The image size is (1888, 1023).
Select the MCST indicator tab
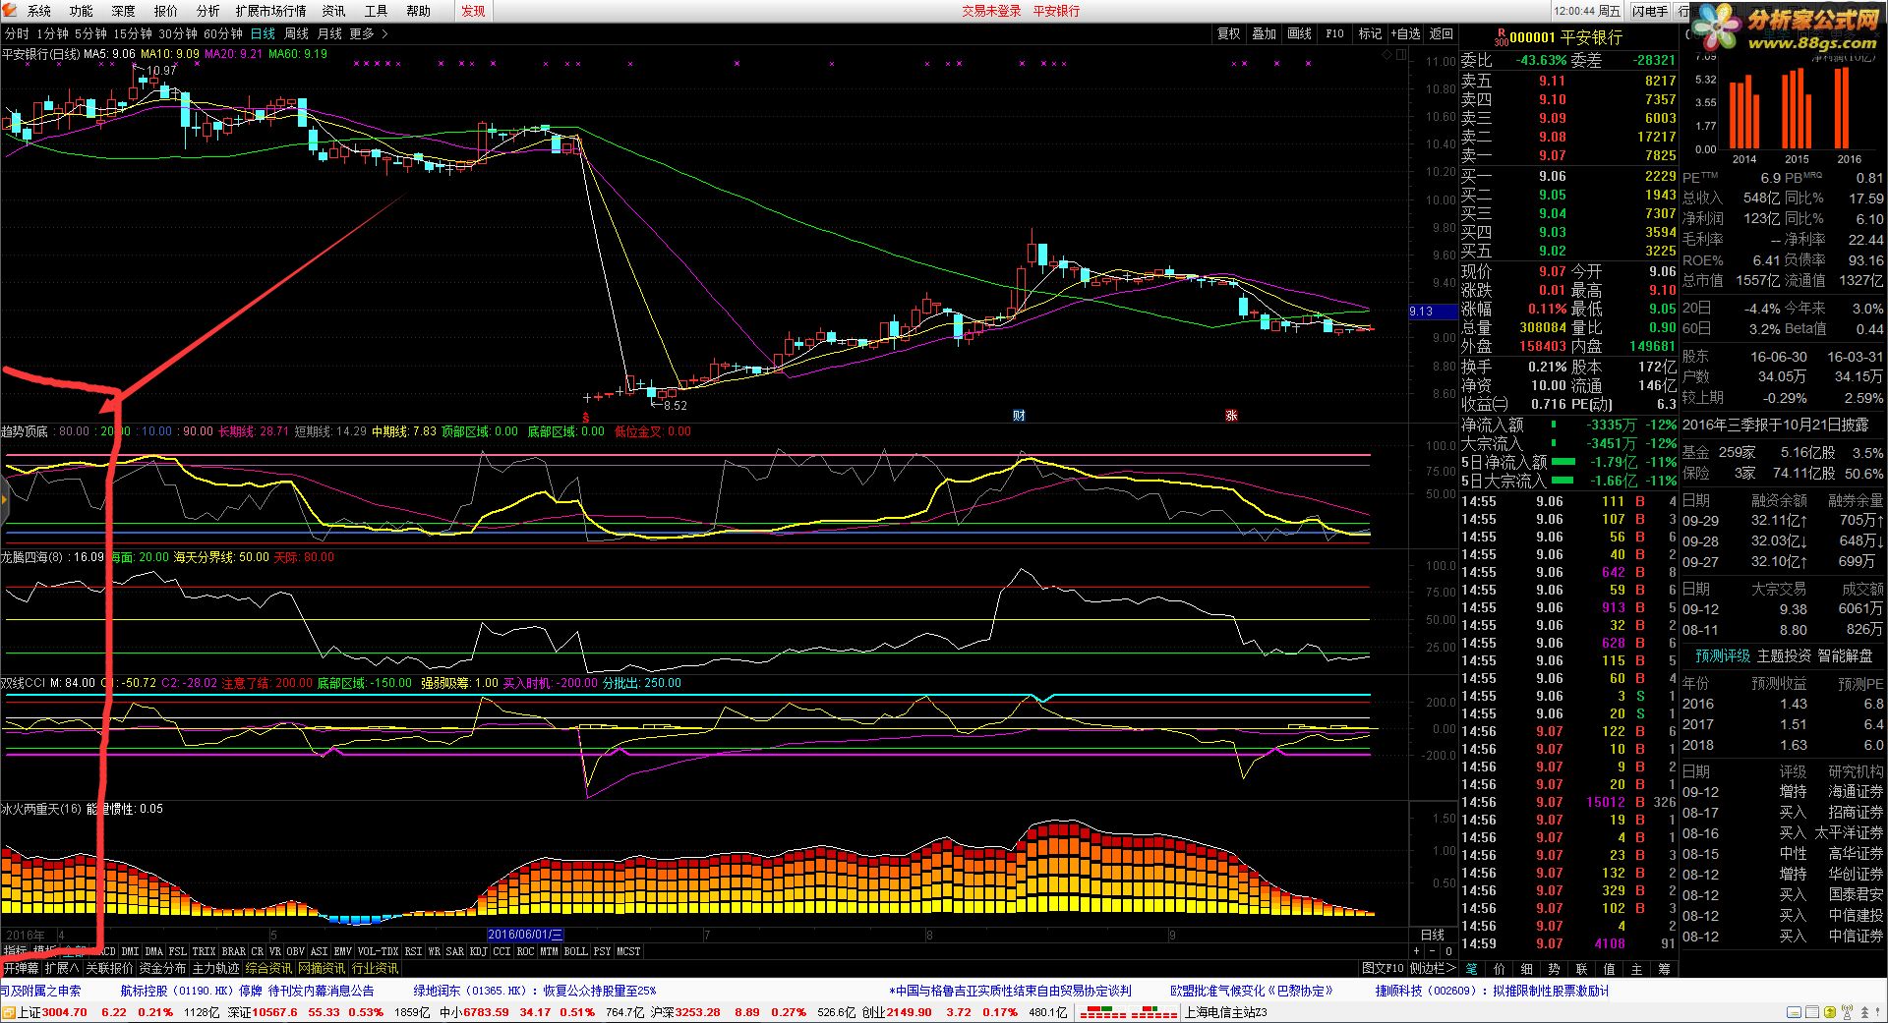[x=629, y=951]
